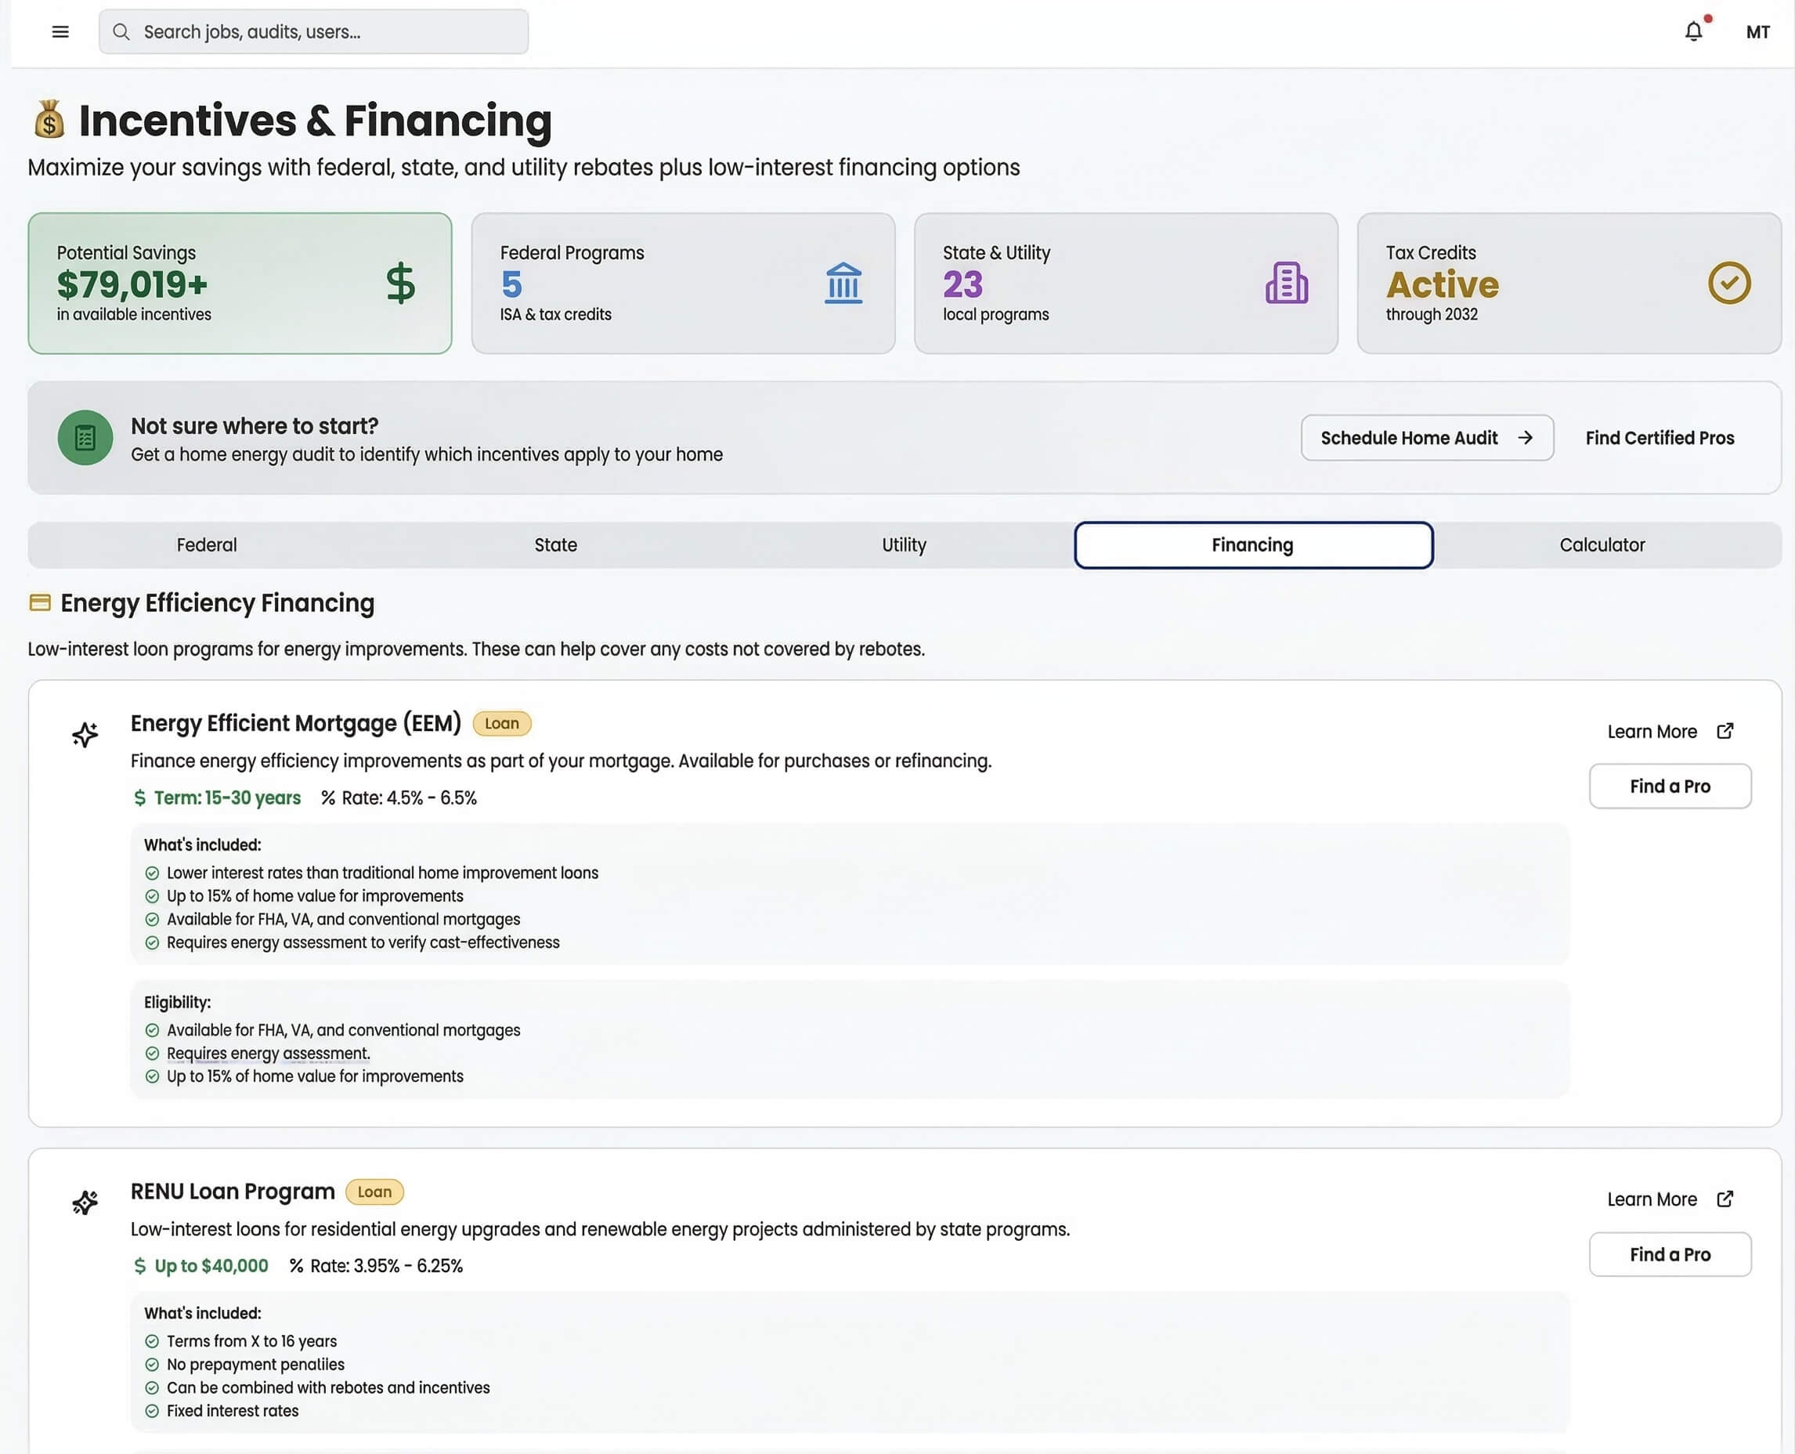The width and height of the screenshot is (1795, 1454).
Task: Click the dollar sign icon in Potential Savings
Action: coord(400,283)
